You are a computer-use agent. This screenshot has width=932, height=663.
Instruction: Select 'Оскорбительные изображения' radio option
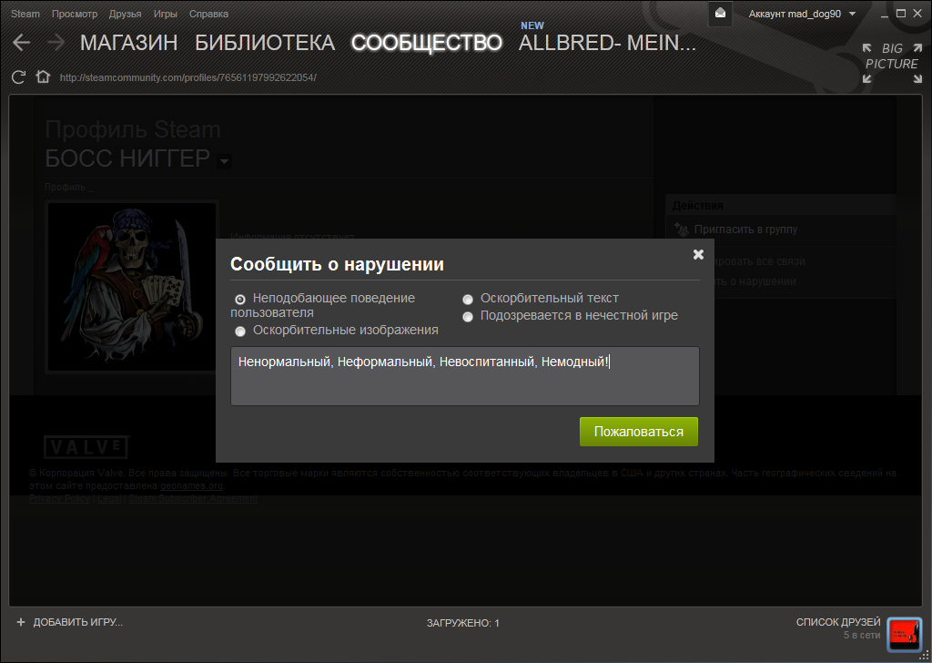(240, 331)
